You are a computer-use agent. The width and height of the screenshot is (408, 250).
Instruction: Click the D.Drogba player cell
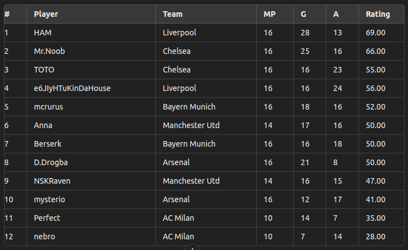tap(91, 162)
